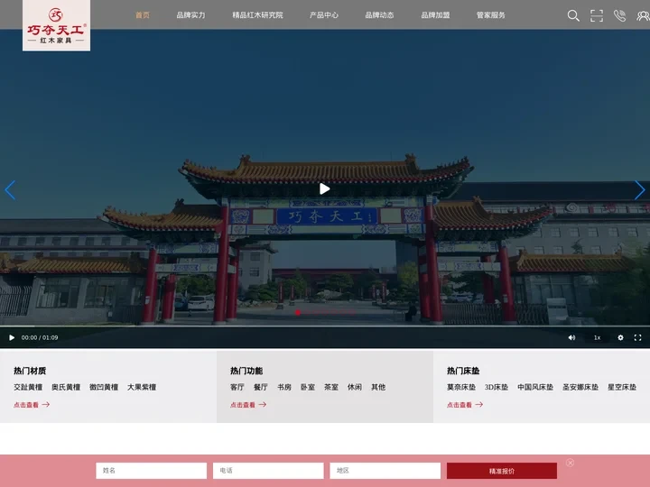Click the 热门床垫 heading
Screen dimensions: 650x487
pyautogui.click(x=463, y=371)
